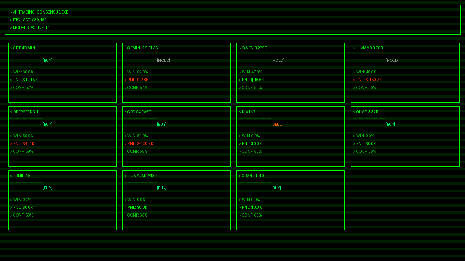This screenshot has width=465, height=261.
Task: Select CONF: 66% value
Action: click(x=250, y=215)
